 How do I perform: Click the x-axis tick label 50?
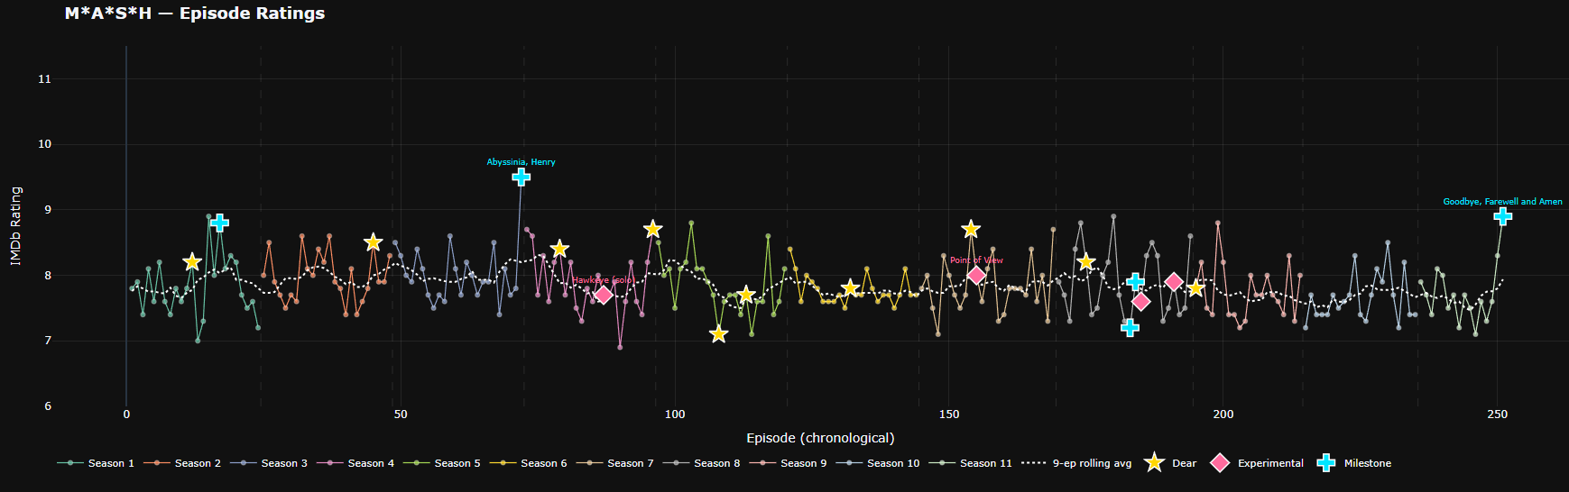[401, 415]
